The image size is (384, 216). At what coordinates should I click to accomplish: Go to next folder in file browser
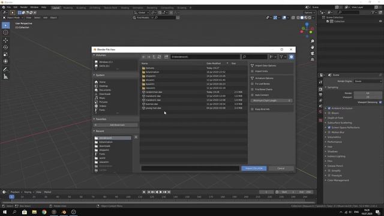(x=149, y=57)
